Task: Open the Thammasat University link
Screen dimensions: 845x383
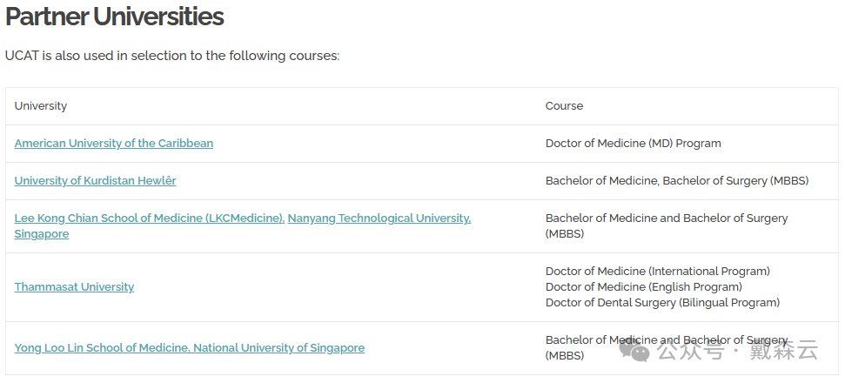Action: coord(74,287)
